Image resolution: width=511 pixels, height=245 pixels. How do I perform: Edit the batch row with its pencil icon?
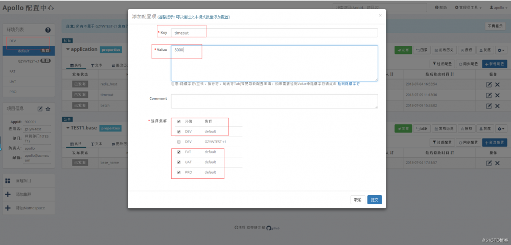pos(489,106)
